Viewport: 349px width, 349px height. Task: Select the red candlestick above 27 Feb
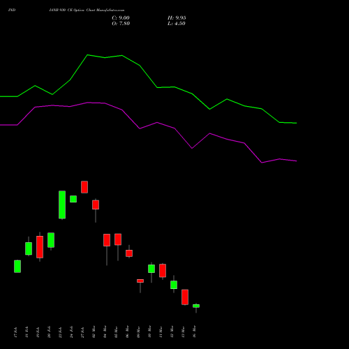tap(84, 187)
